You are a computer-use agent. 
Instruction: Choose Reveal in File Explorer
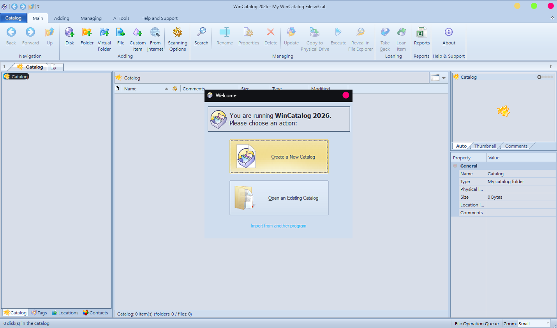coord(360,39)
